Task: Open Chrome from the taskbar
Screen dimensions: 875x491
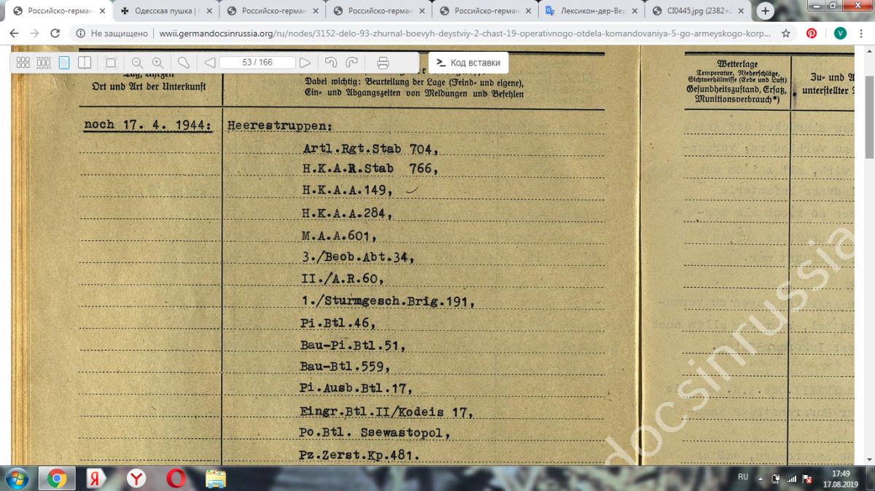Action: click(57, 478)
